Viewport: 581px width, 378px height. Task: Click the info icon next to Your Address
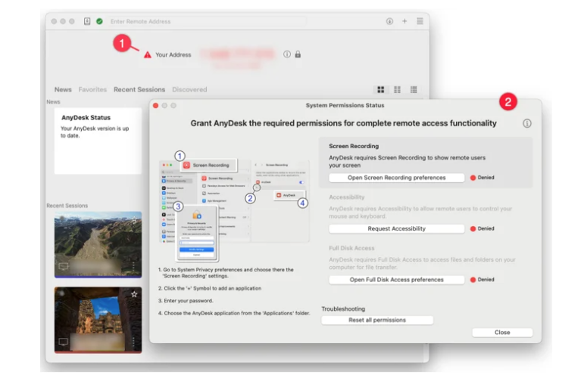287,54
